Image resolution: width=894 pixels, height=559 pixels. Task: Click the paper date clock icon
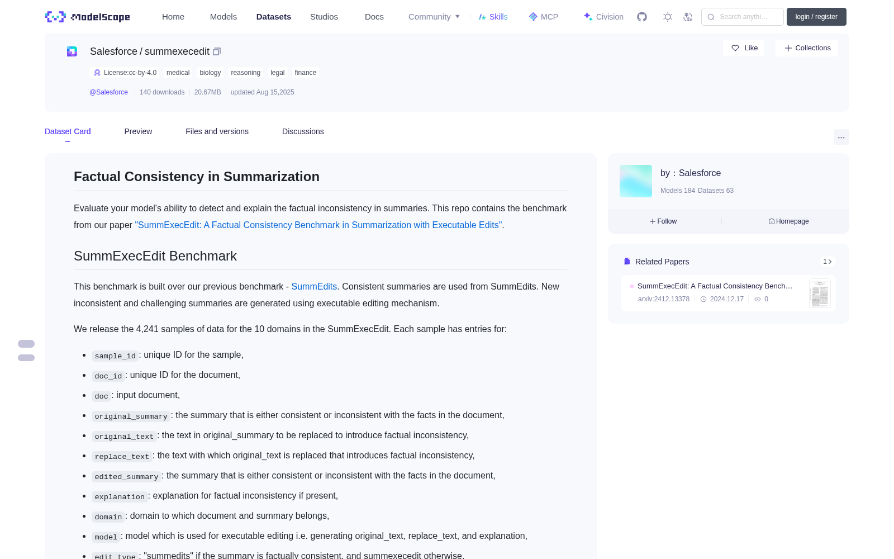pos(703,299)
